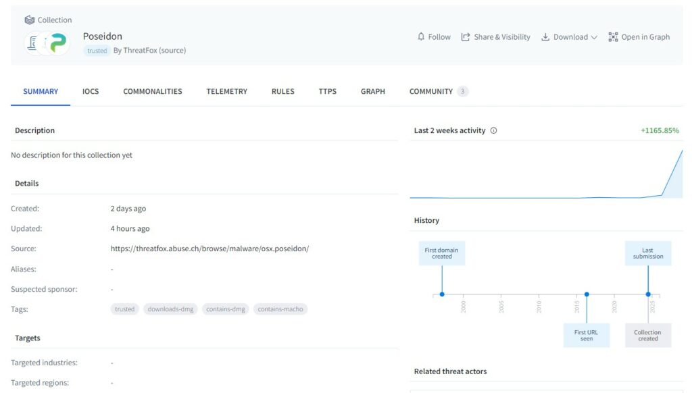
Task: Open the collection in Graph view
Action: point(639,37)
